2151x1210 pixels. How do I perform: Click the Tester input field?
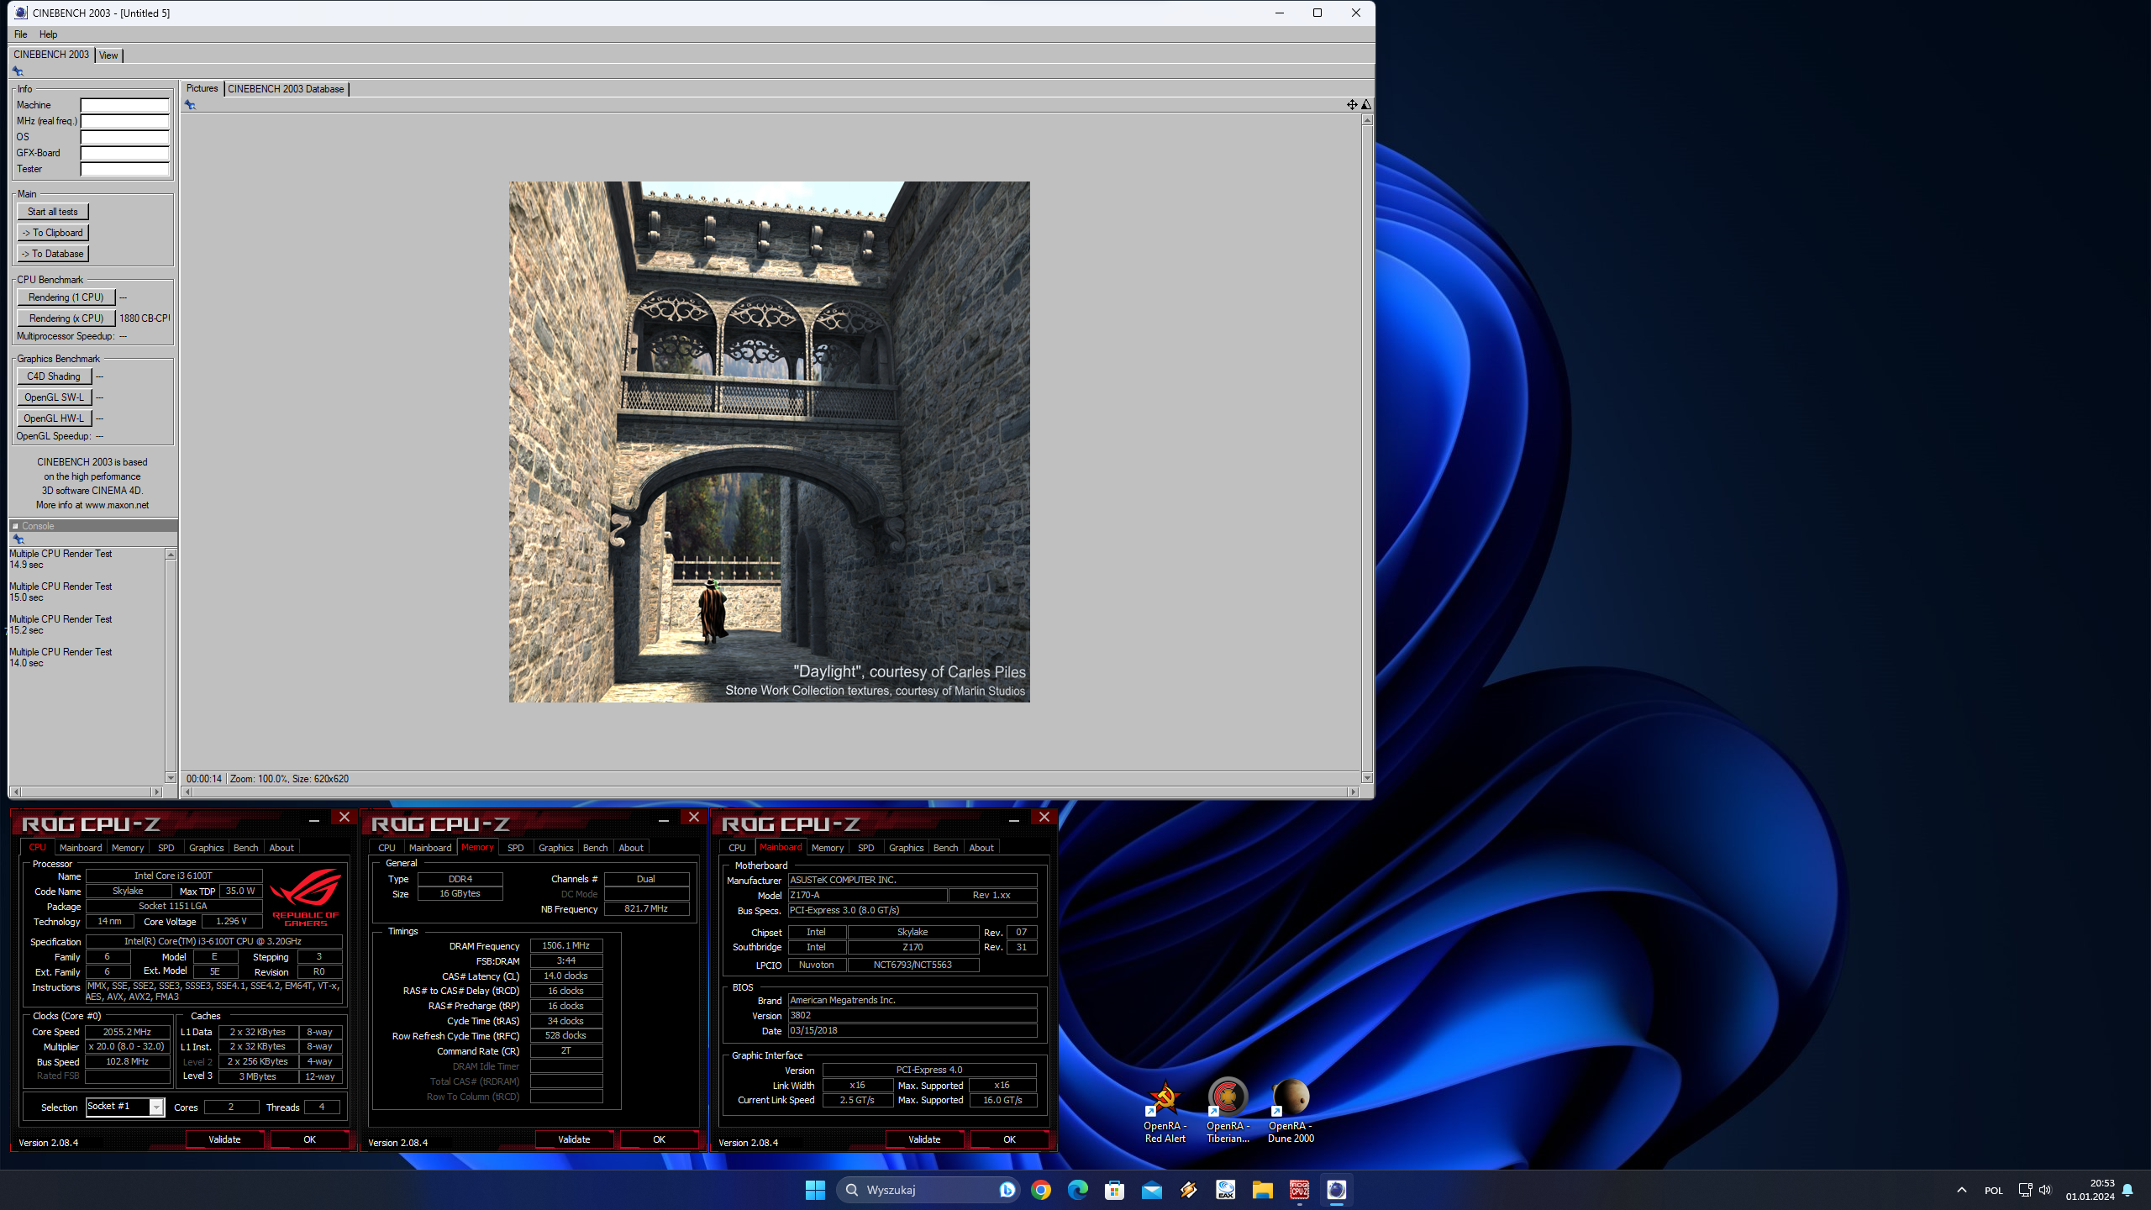point(124,169)
